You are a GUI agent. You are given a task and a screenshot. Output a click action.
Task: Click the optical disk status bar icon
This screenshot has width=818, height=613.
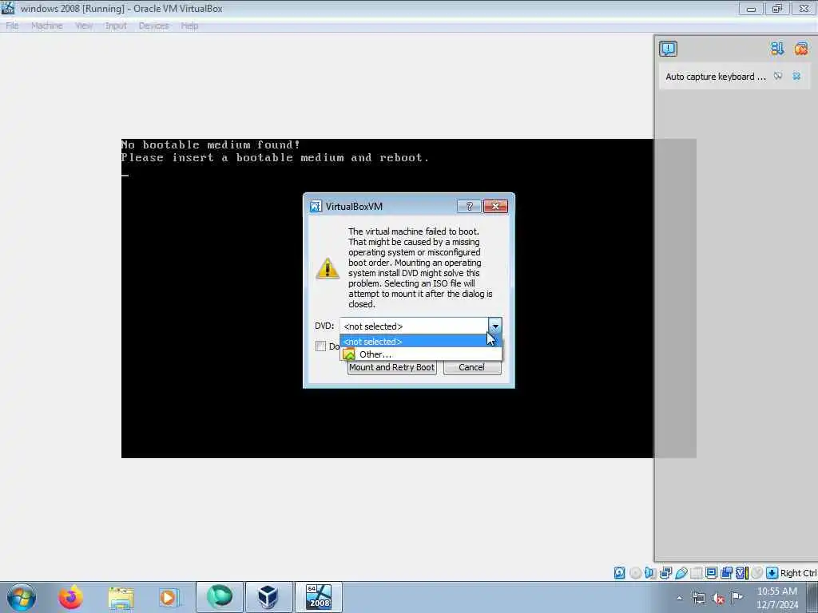coord(635,573)
